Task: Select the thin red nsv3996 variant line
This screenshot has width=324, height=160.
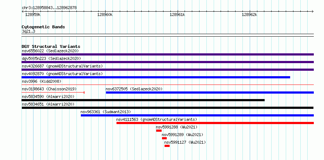Action: [x=167, y=85]
